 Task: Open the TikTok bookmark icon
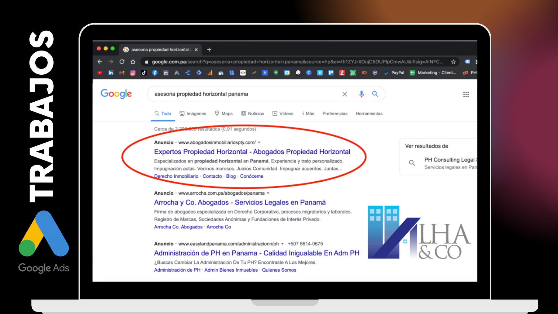(144, 73)
